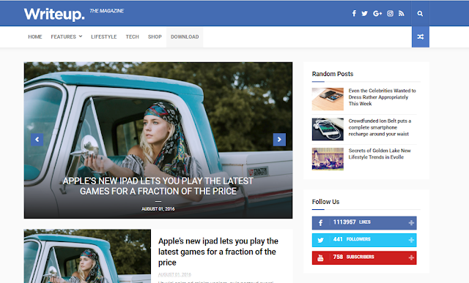Expand the Features dropdown menu

[67, 37]
